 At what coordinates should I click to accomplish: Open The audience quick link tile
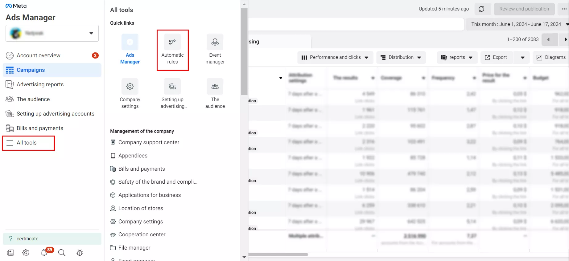(x=215, y=94)
